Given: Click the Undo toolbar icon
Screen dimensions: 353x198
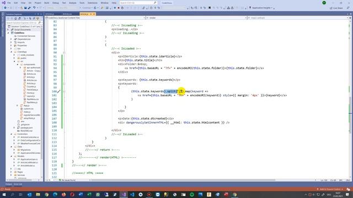Looking at the screenshot, I should click(34, 8).
